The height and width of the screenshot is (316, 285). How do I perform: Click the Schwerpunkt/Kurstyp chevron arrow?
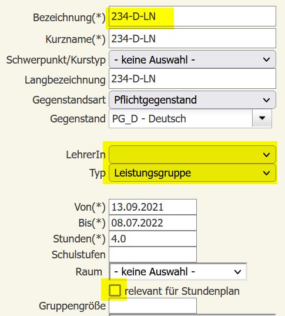(x=266, y=59)
